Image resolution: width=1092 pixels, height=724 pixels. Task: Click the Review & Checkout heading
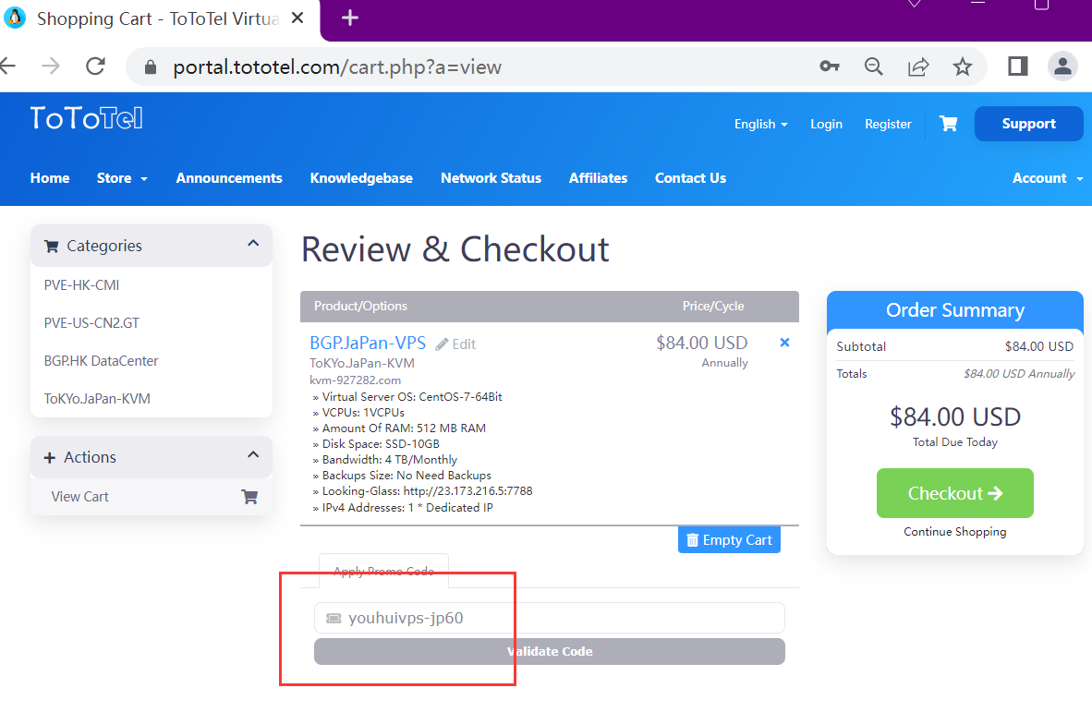[455, 249]
